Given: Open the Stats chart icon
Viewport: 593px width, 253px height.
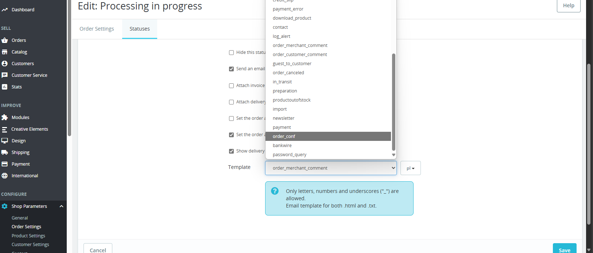Looking at the screenshot, I should pos(5,87).
